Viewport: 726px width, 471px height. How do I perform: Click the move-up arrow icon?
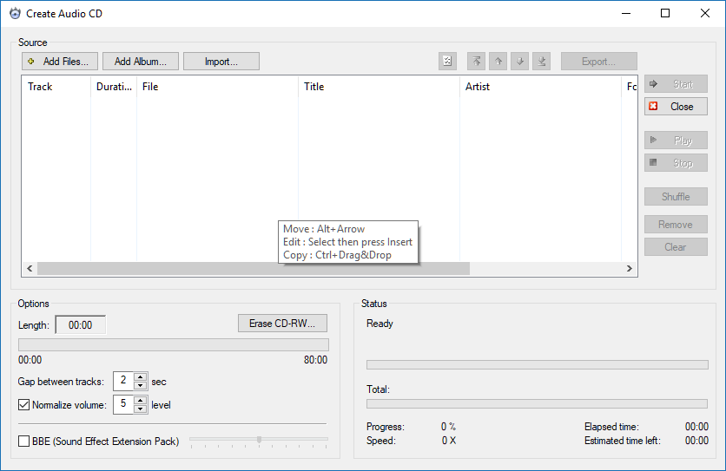pos(498,62)
